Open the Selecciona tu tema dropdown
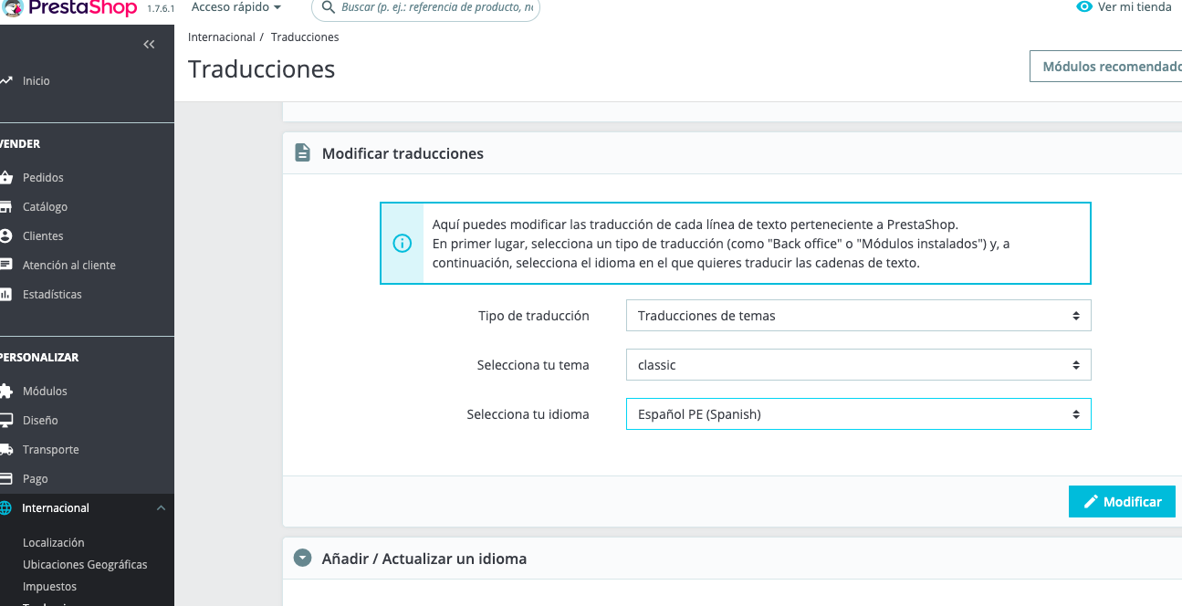The width and height of the screenshot is (1182, 606). coord(858,365)
